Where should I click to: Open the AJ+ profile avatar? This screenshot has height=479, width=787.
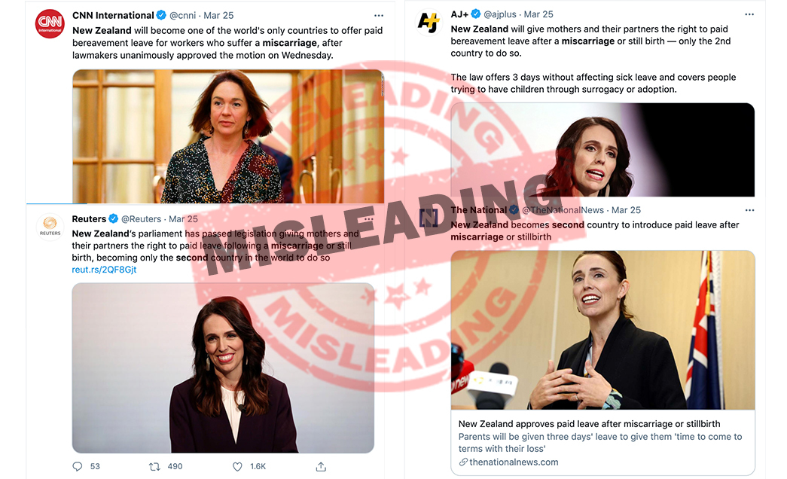(x=428, y=23)
